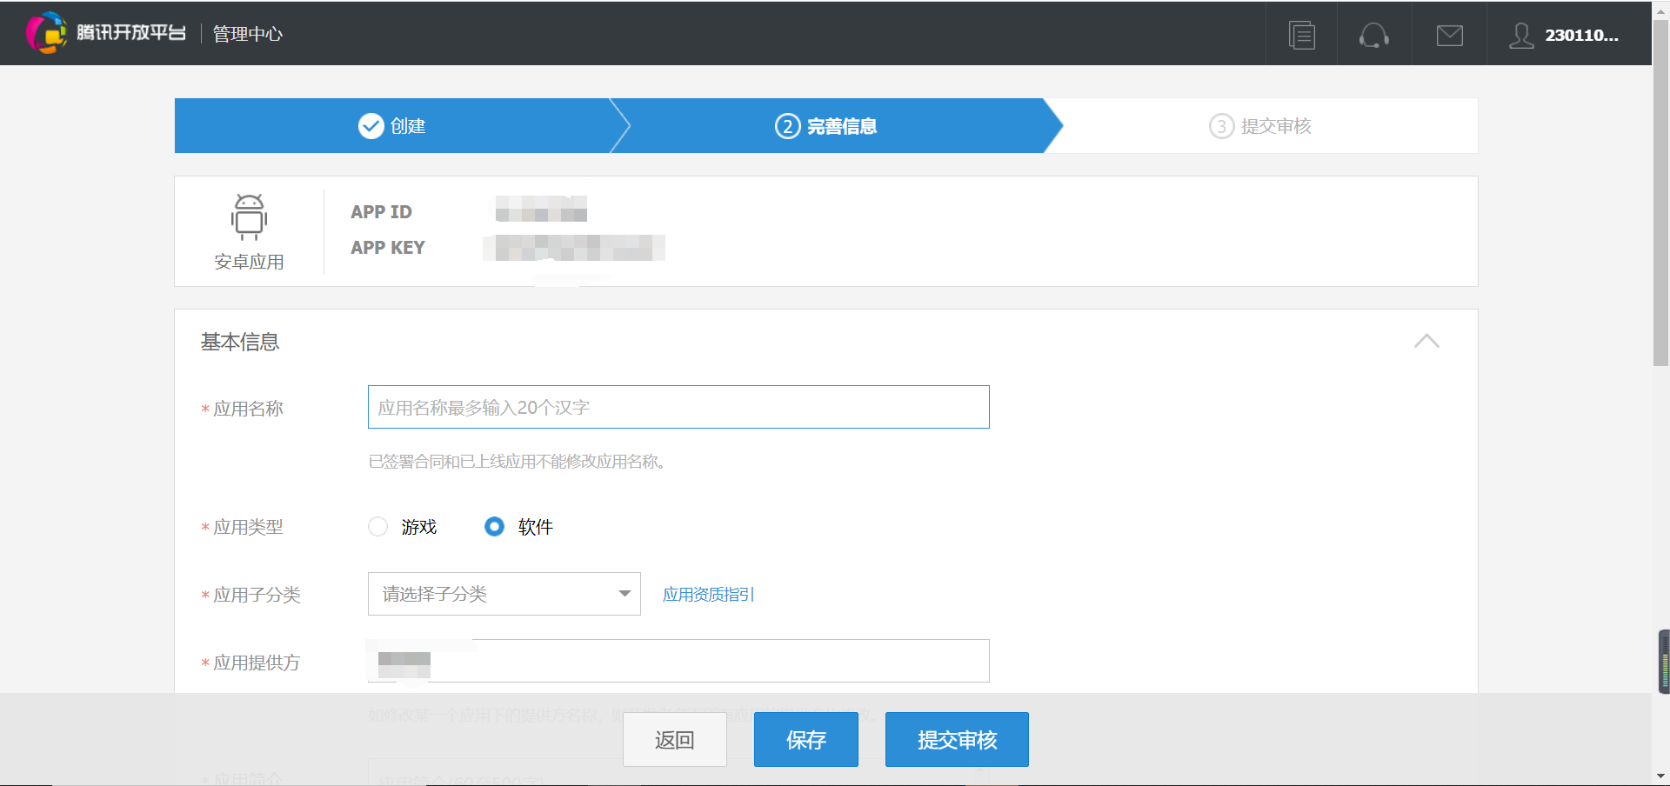The height and width of the screenshot is (786, 1670).
Task: Click inside the 应用名称 input field
Action: [678, 406]
